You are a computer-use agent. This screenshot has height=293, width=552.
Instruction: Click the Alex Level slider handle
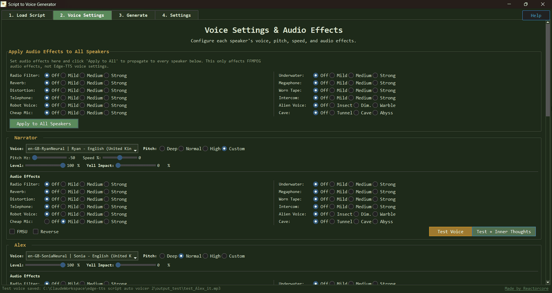tap(63, 265)
